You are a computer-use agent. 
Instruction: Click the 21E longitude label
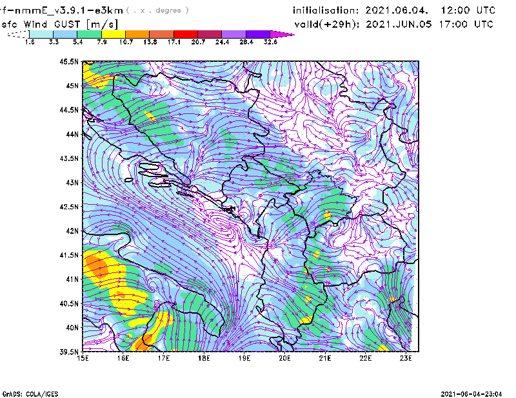325,358
